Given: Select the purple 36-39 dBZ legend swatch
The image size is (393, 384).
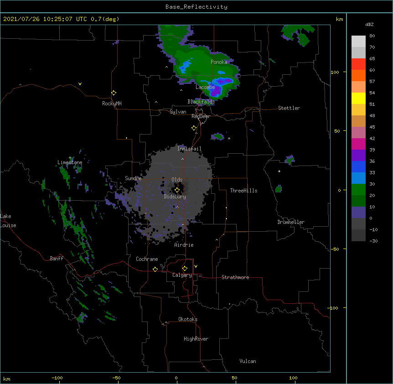Looking at the screenshot, I should click(358, 156).
